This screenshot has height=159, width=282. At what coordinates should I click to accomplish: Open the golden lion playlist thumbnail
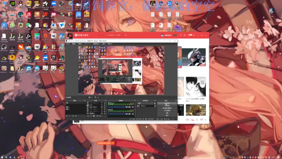pyautogui.click(x=196, y=110)
